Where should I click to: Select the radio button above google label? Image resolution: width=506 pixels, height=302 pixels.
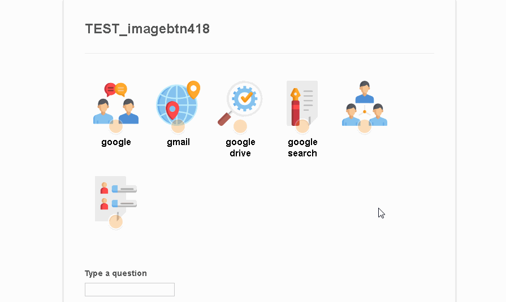[x=116, y=126]
